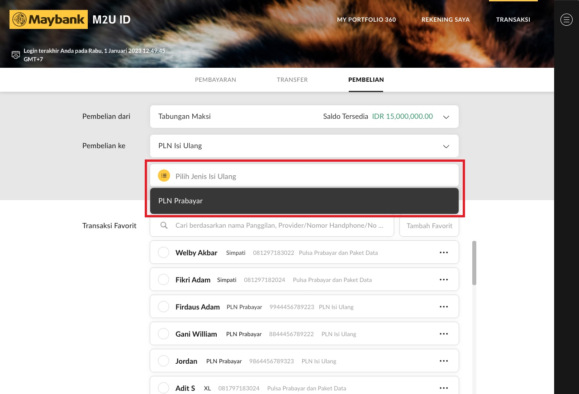This screenshot has width=579, height=394.
Task: Click the magnifier search icon in the favorites search
Action: pyautogui.click(x=164, y=225)
